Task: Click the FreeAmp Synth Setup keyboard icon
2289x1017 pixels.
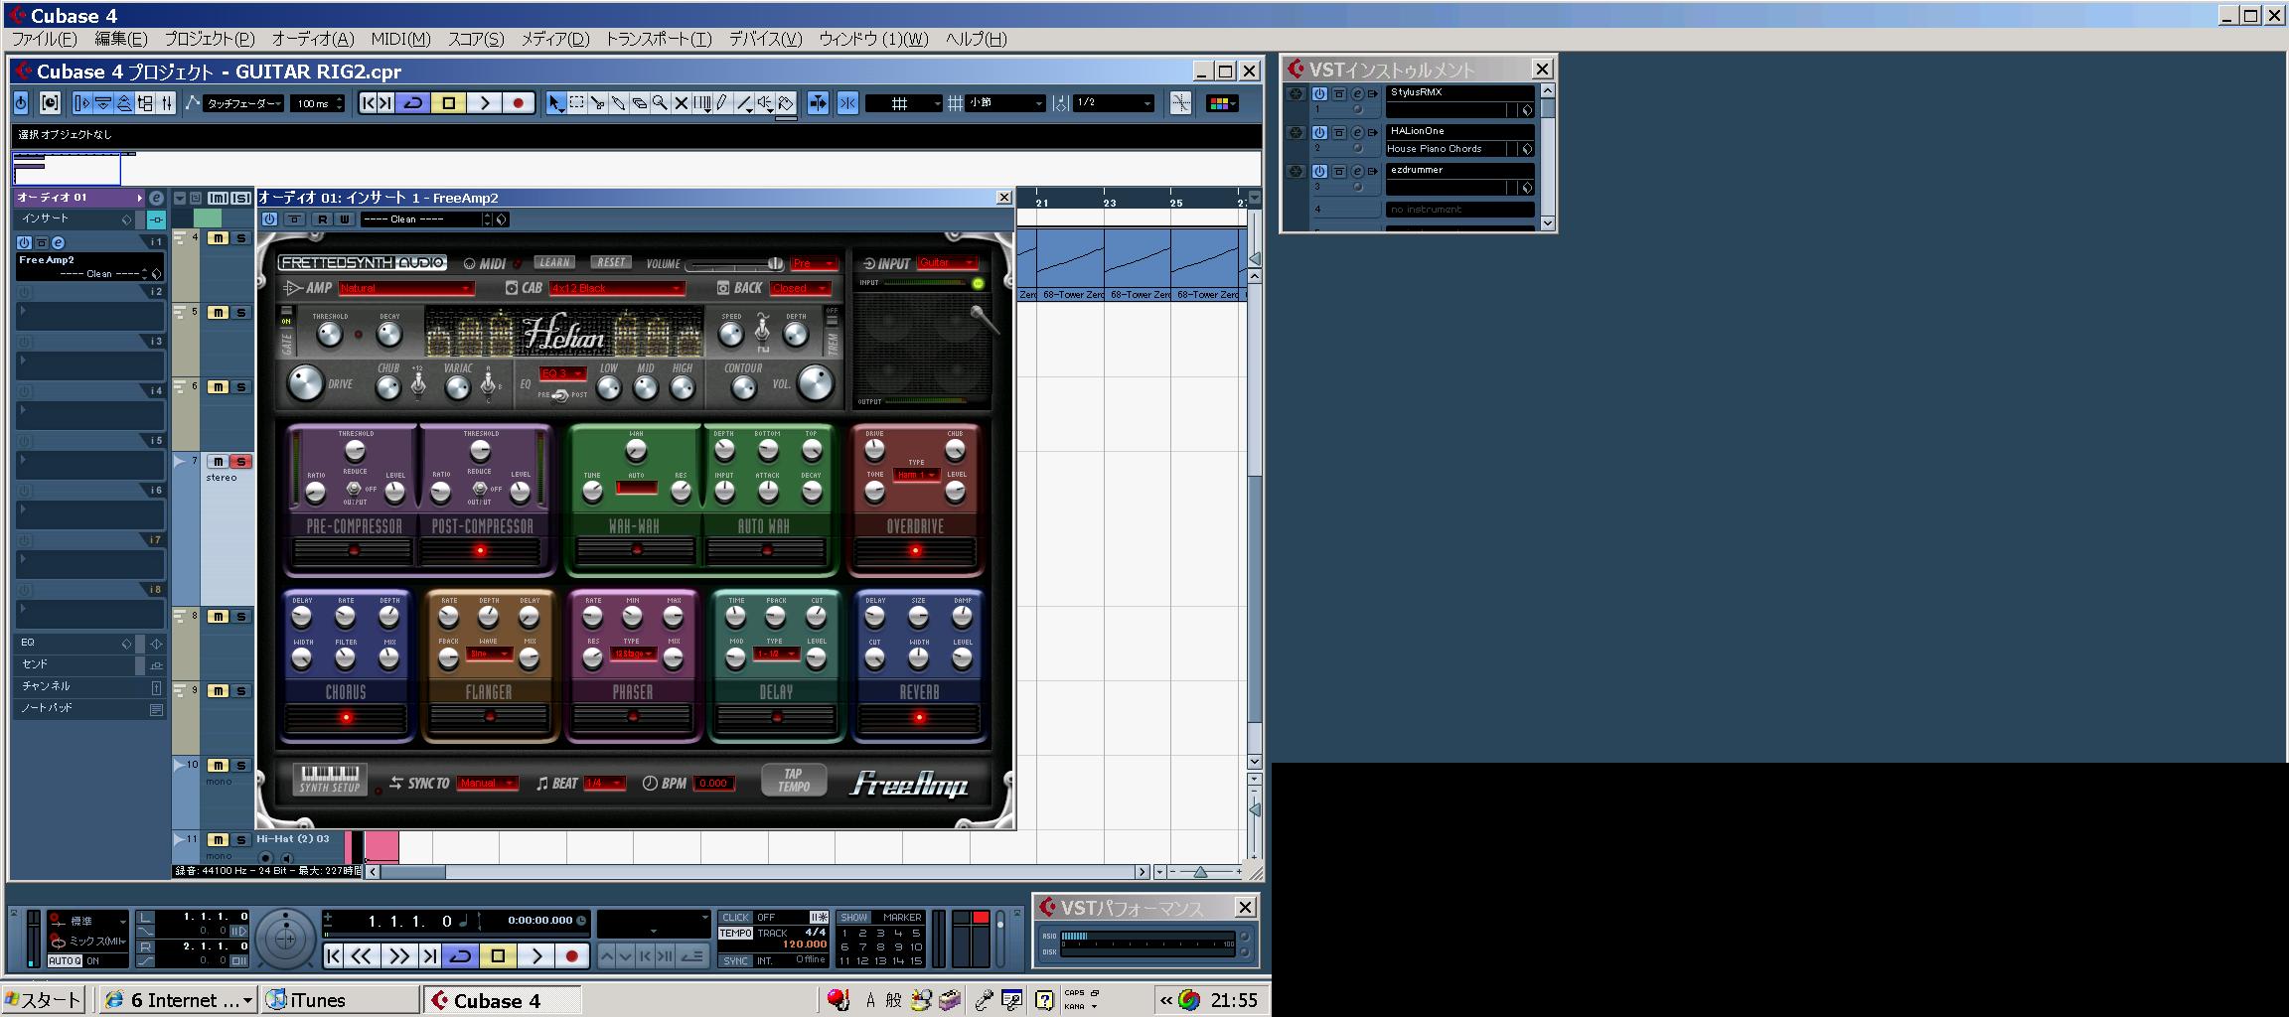Action: [330, 779]
